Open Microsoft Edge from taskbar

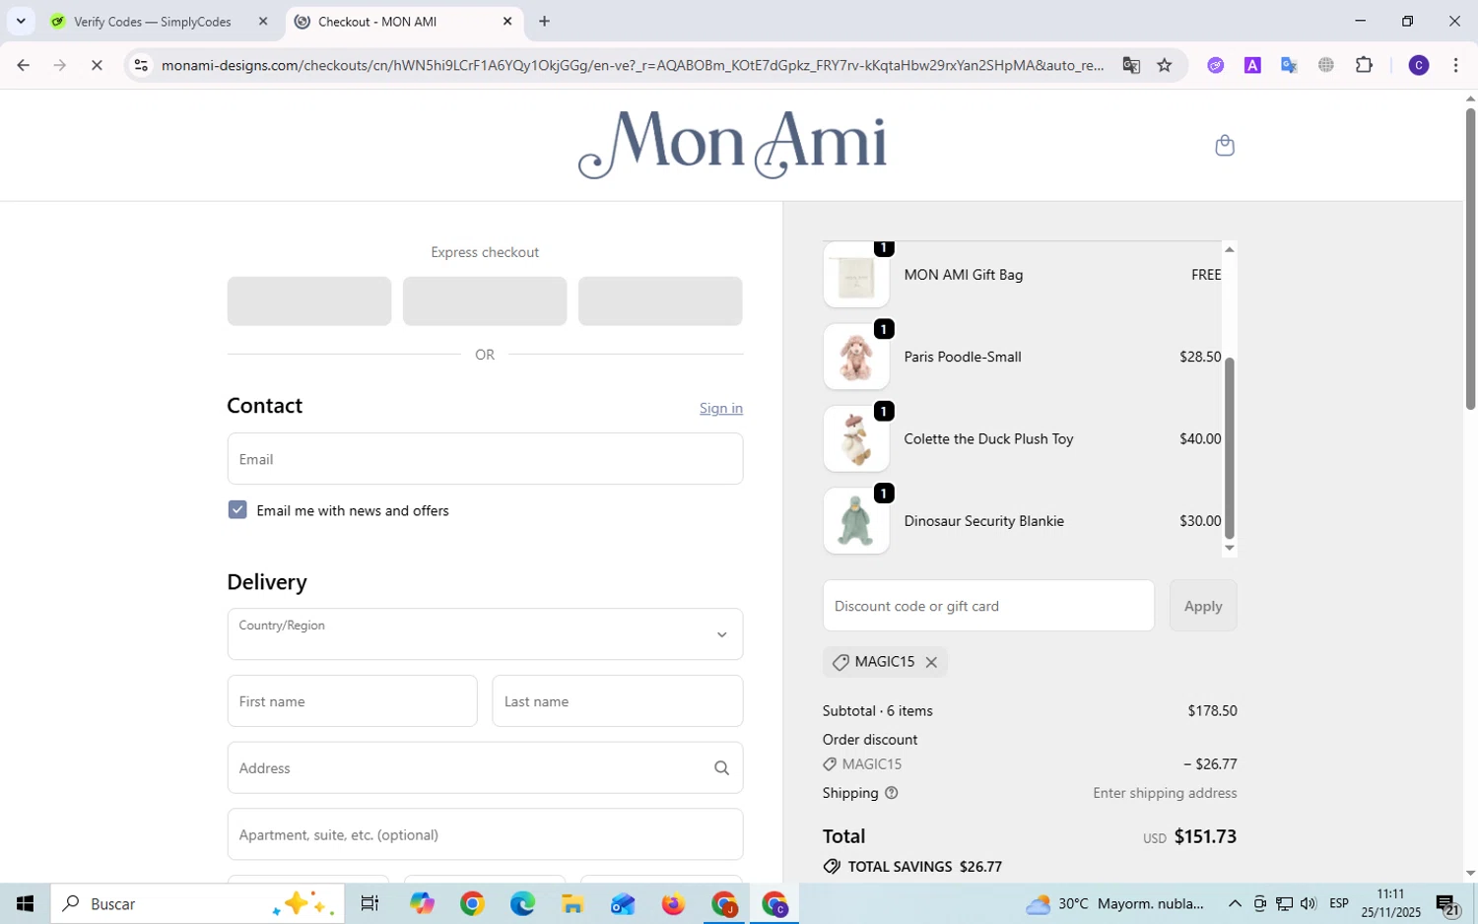(x=522, y=903)
